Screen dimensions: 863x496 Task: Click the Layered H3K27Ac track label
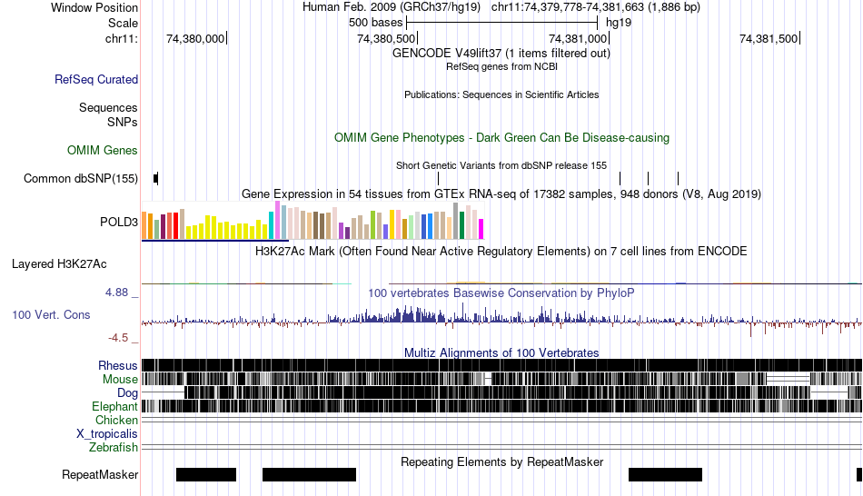(59, 264)
